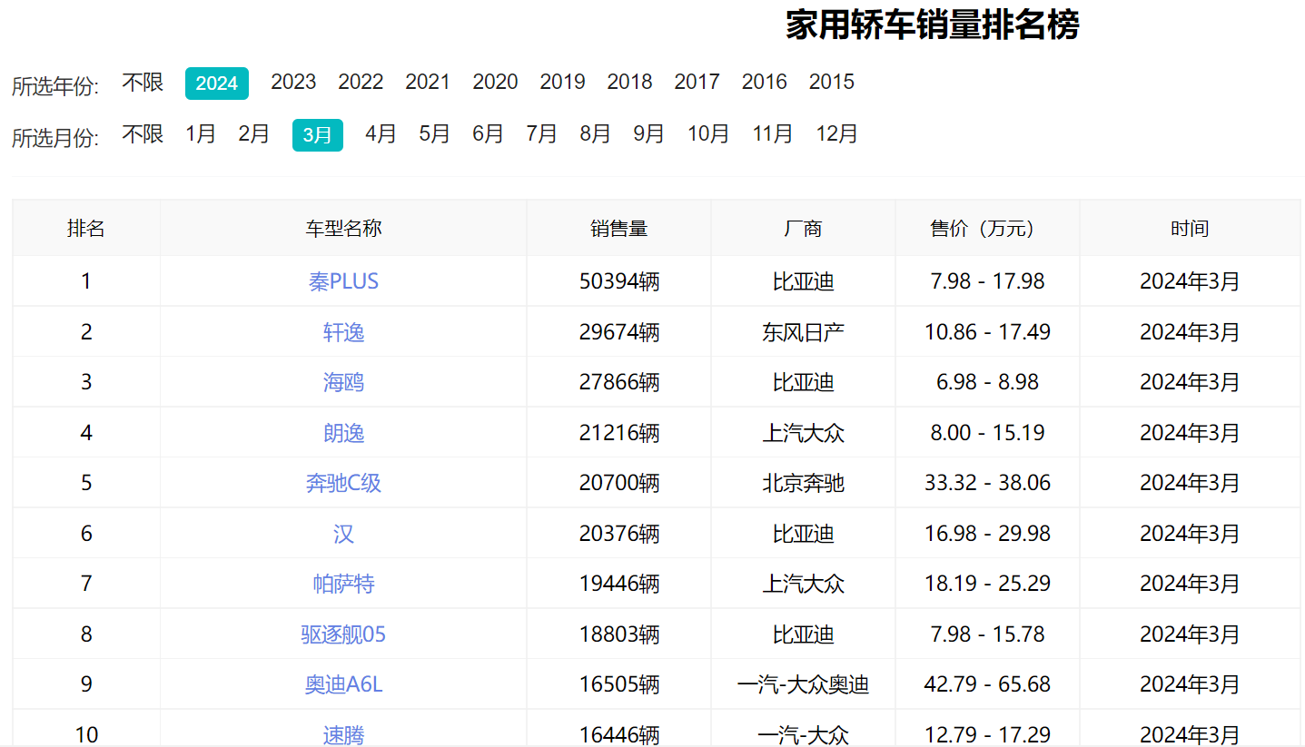
Task: Open the 秦PLUS car model link
Action: click(343, 281)
